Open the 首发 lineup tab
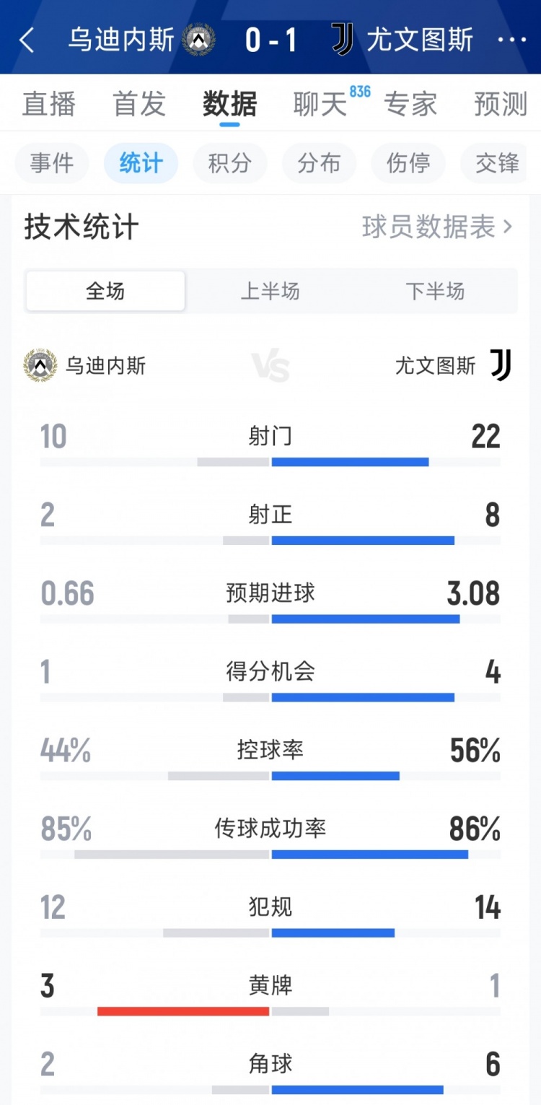Screen dimensions: 541x1105 pos(139,105)
